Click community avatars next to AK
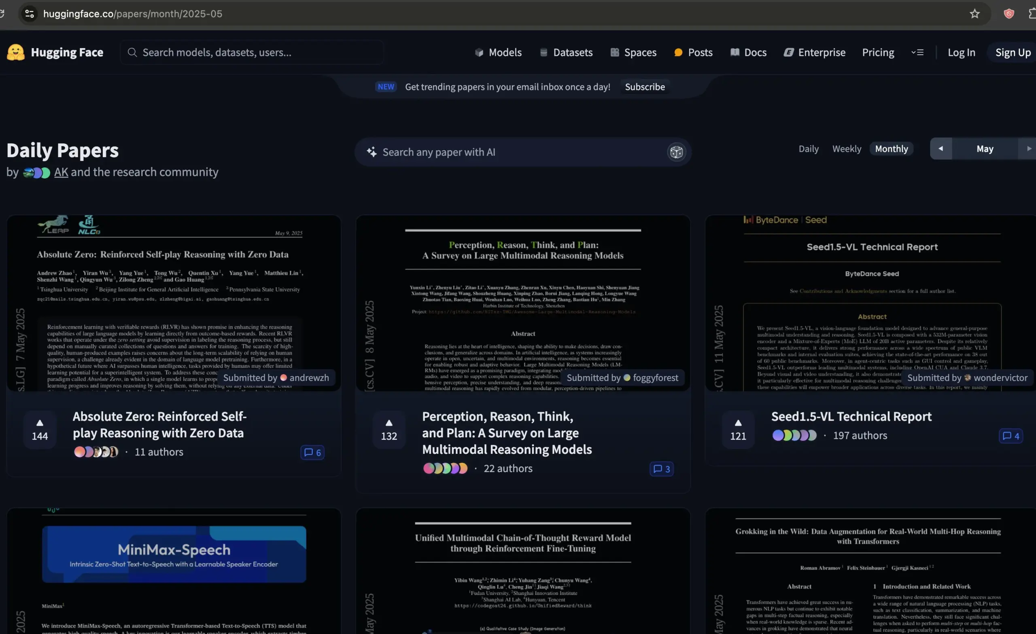Screen dimensions: 1036x634 (36, 172)
